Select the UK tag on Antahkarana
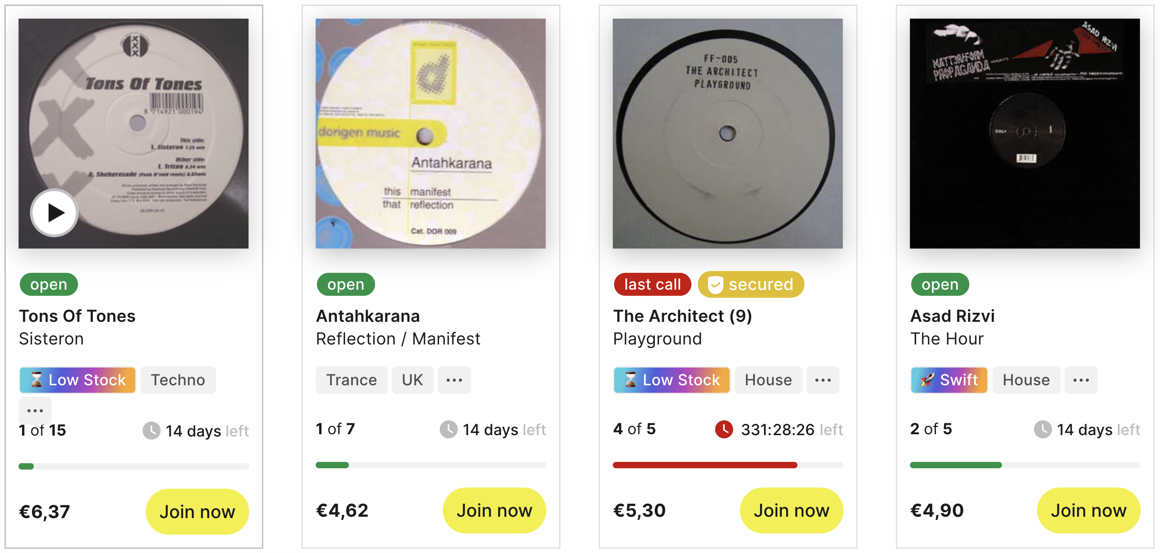Image resolution: width=1160 pixels, height=553 pixels. pyautogui.click(x=412, y=380)
